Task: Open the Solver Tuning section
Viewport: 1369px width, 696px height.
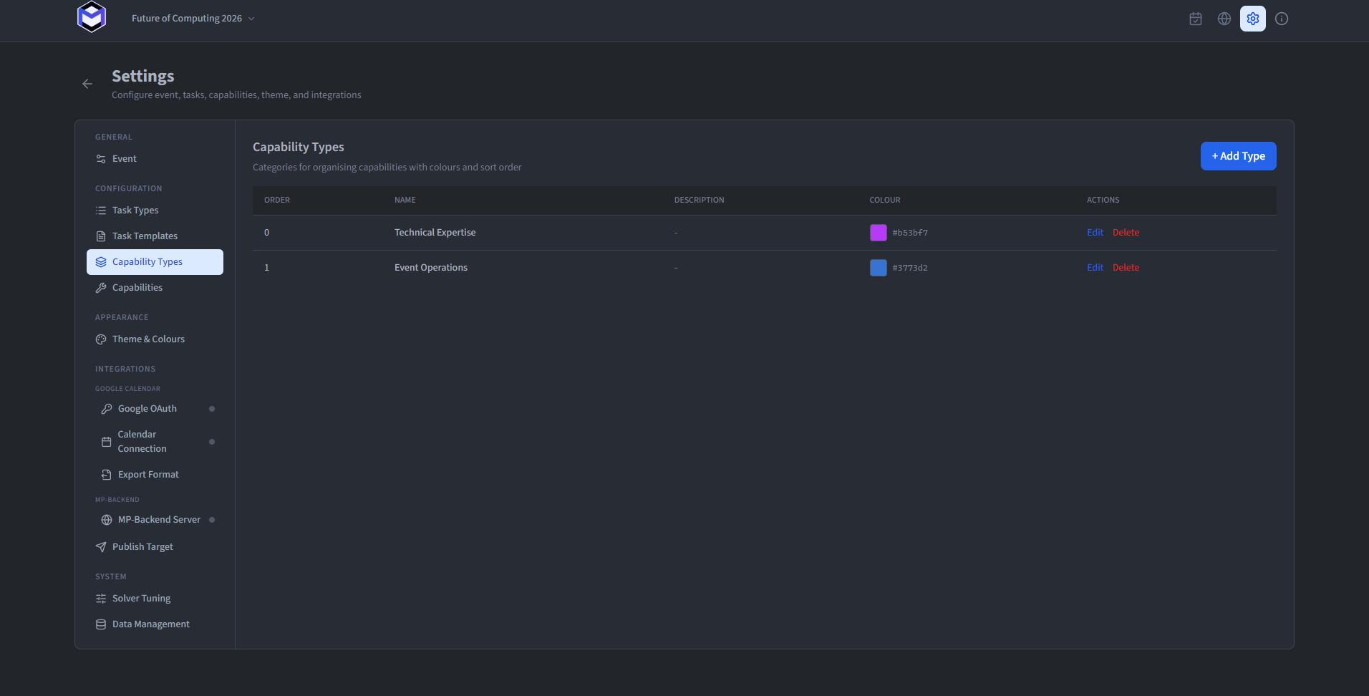Action: pos(155,599)
